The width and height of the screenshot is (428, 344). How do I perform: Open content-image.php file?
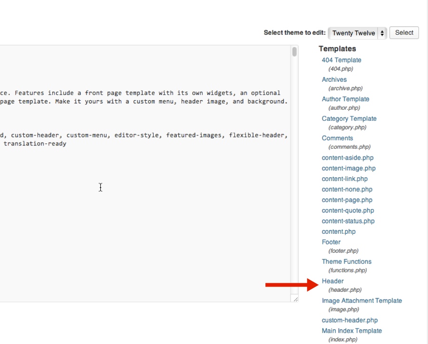[349, 168]
